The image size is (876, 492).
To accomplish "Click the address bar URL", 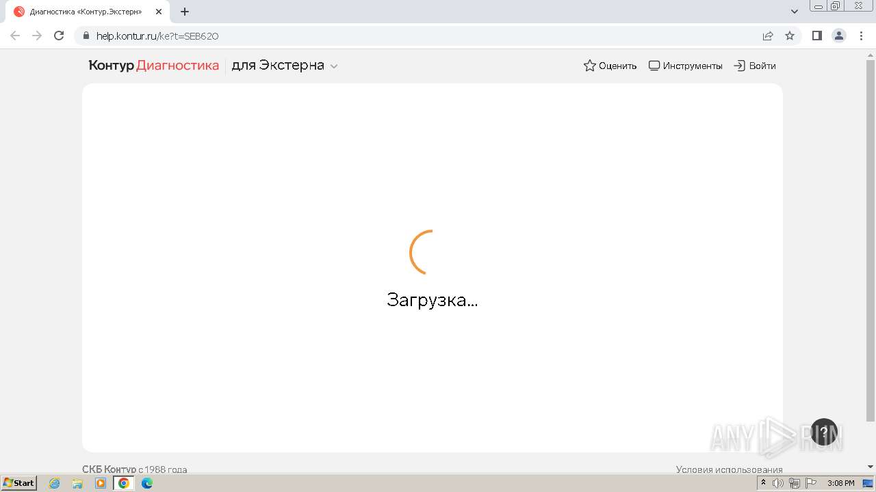I will coord(157,36).
